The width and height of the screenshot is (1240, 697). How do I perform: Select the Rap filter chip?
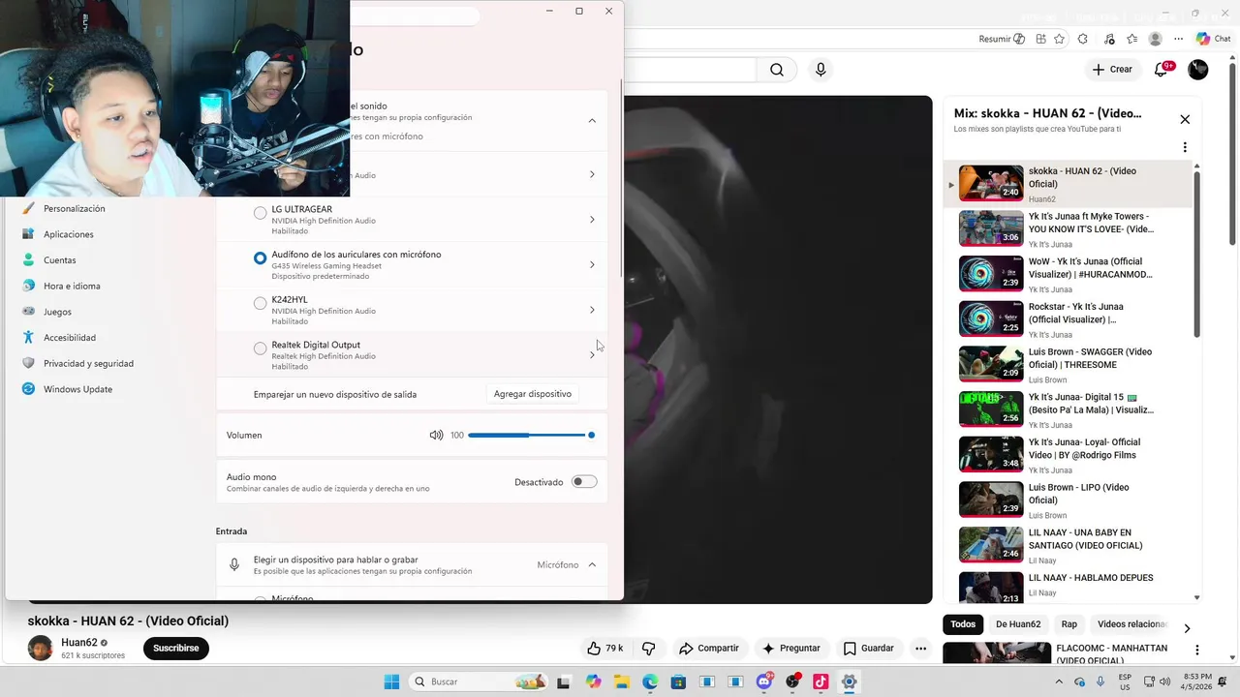click(1069, 624)
